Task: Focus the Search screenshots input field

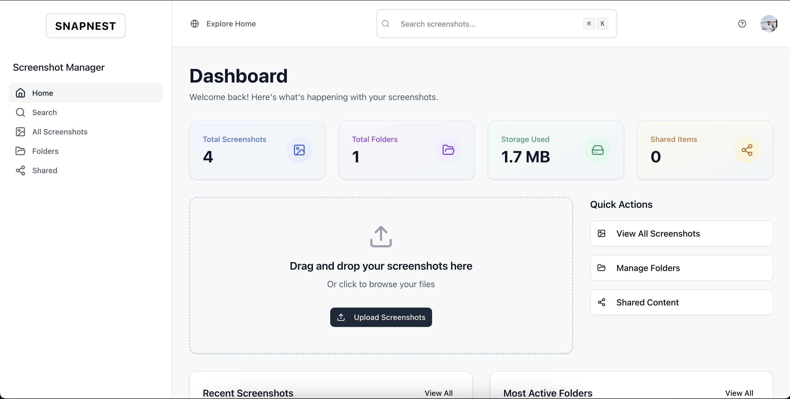Action: click(x=487, y=24)
